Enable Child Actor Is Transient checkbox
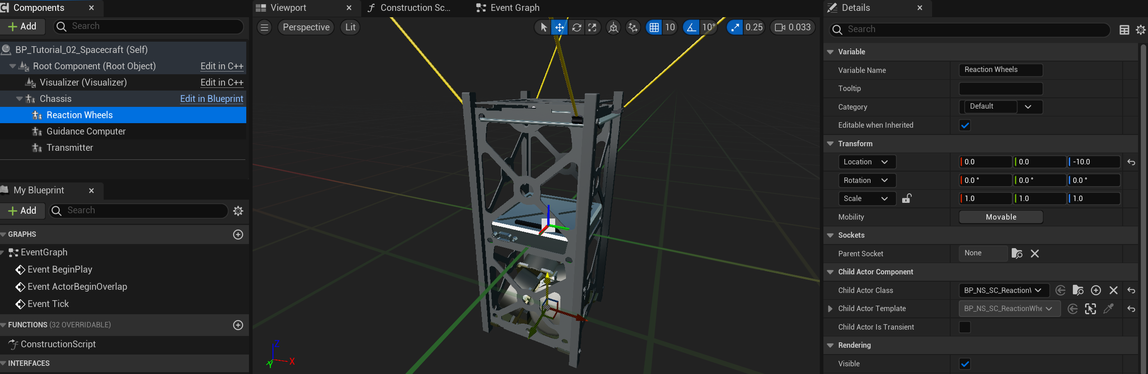 965,327
